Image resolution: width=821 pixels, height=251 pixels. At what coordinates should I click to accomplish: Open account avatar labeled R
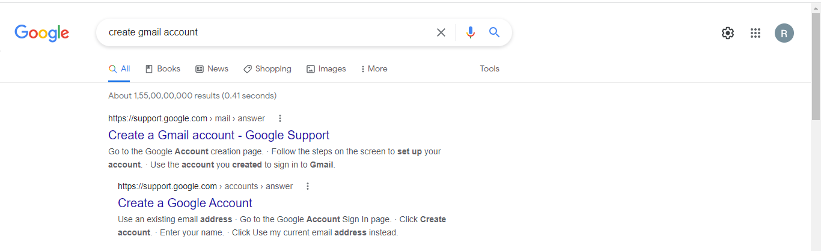pyautogui.click(x=784, y=33)
